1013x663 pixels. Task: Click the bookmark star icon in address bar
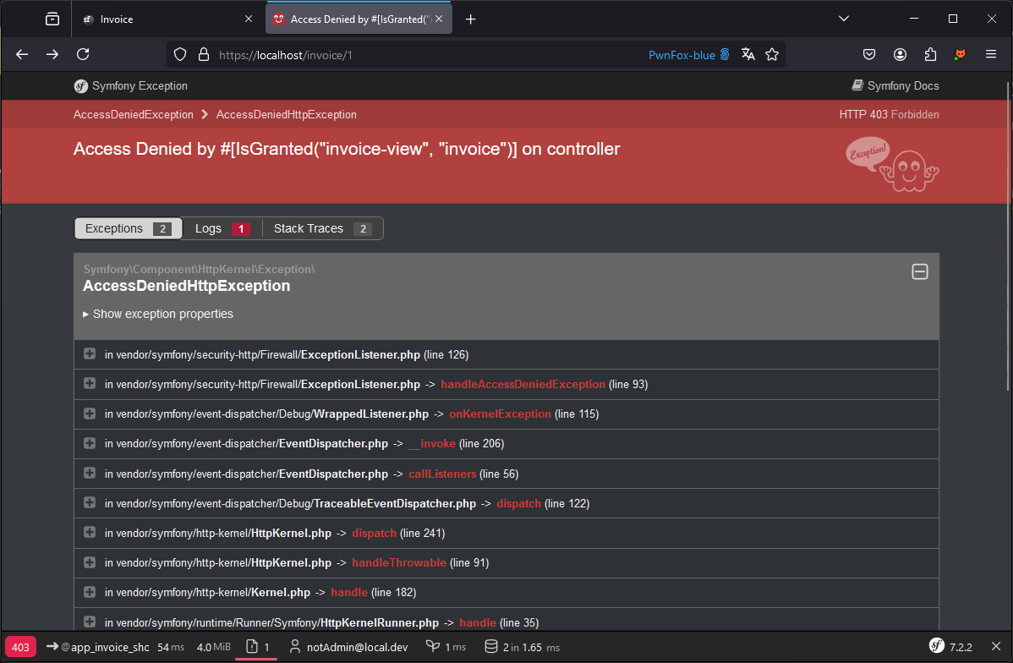click(x=772, y=54)
